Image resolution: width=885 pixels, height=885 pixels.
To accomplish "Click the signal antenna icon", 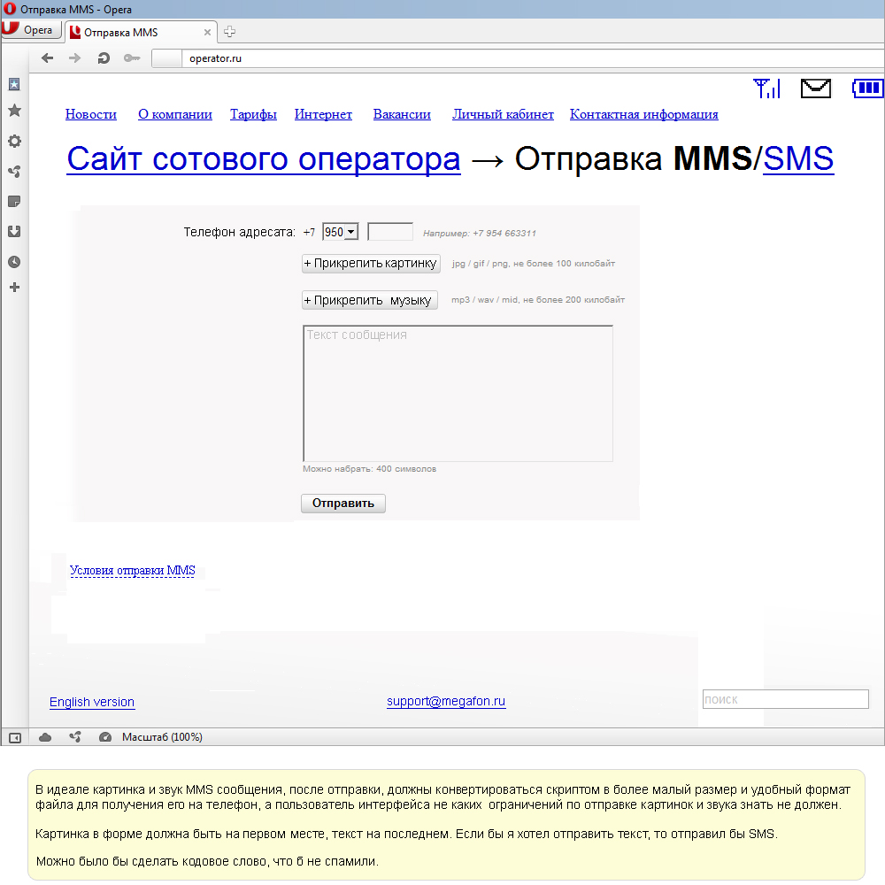I will click(x=766, y=88).
